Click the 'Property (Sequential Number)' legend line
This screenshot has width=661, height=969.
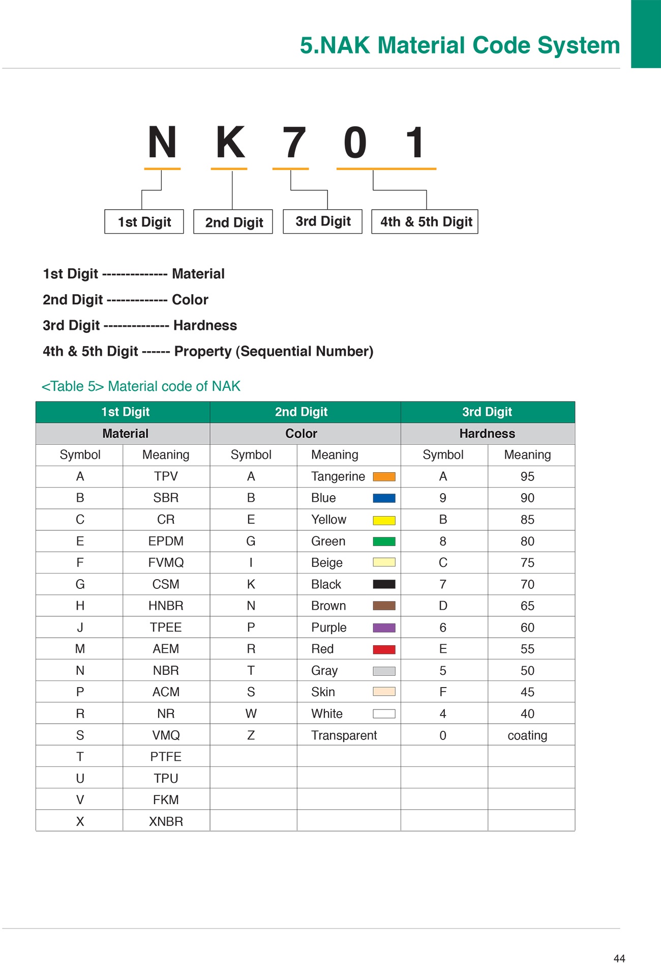pos(208,351)
